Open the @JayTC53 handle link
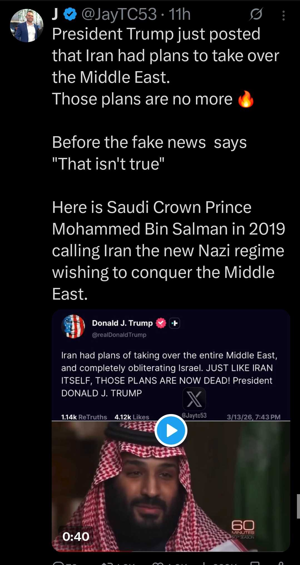The height and width of the screenshot is (565, 300). coord(119,14)
